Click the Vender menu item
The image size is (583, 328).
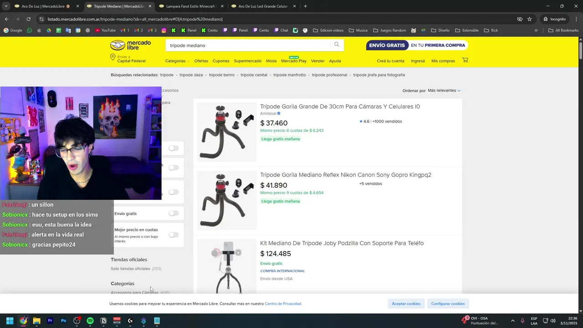317,61
